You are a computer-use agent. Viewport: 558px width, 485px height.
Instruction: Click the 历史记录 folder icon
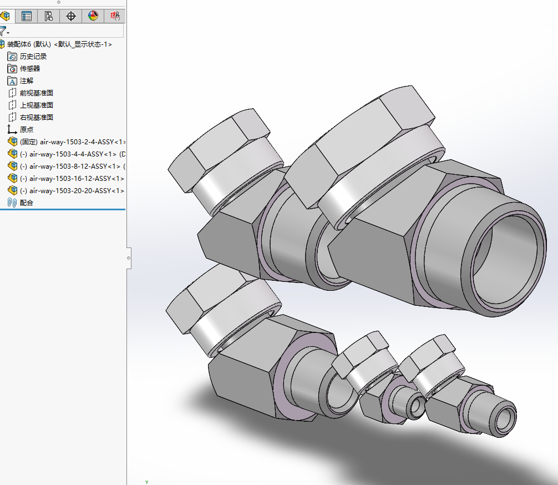coord(12,56)
